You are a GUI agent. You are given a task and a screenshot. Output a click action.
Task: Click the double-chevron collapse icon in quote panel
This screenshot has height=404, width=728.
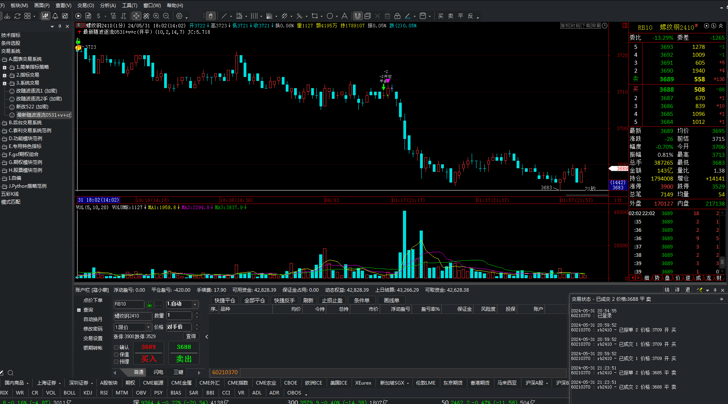click(x=721, y=26)
